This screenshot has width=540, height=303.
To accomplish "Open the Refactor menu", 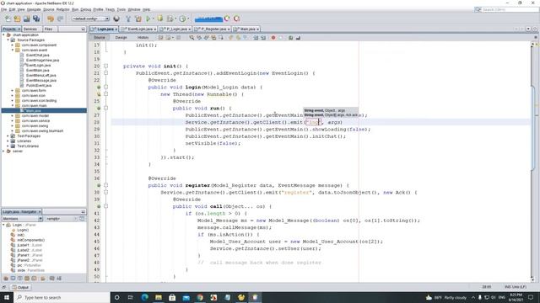I will [x=62, y=9].
